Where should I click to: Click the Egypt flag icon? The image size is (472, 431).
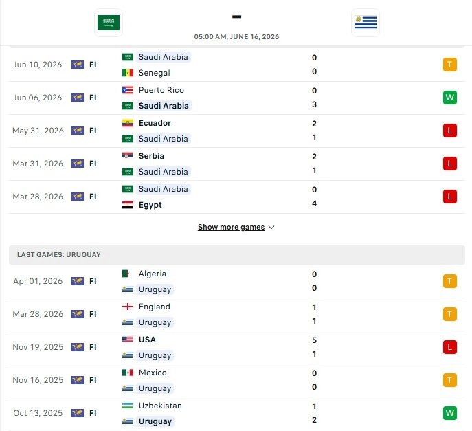pyautogui.click(x=128, y=205)
